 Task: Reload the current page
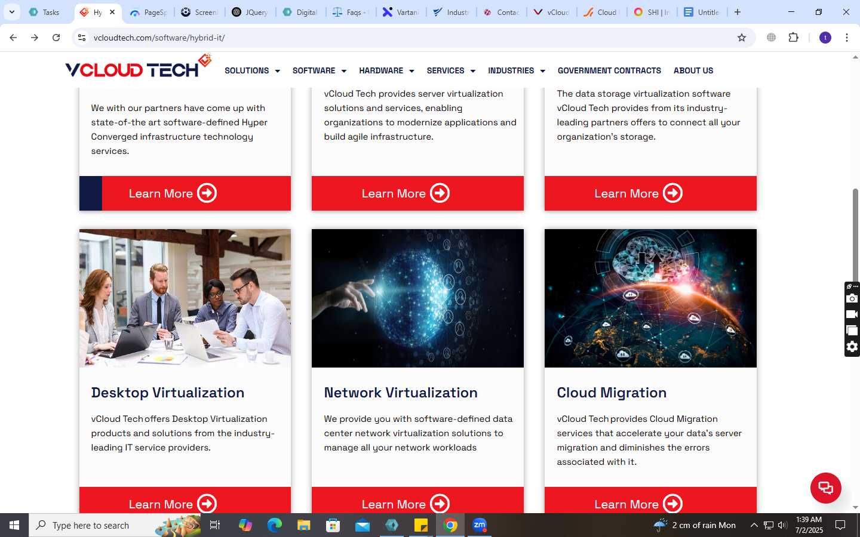click(x=56, y=38)
